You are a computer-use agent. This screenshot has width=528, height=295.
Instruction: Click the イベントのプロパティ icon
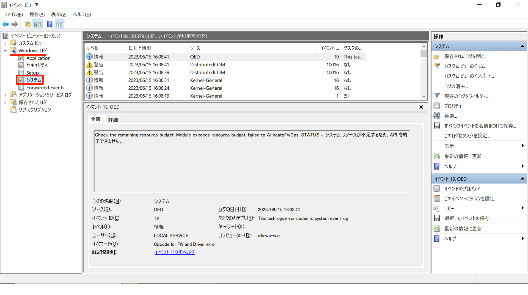437,189
